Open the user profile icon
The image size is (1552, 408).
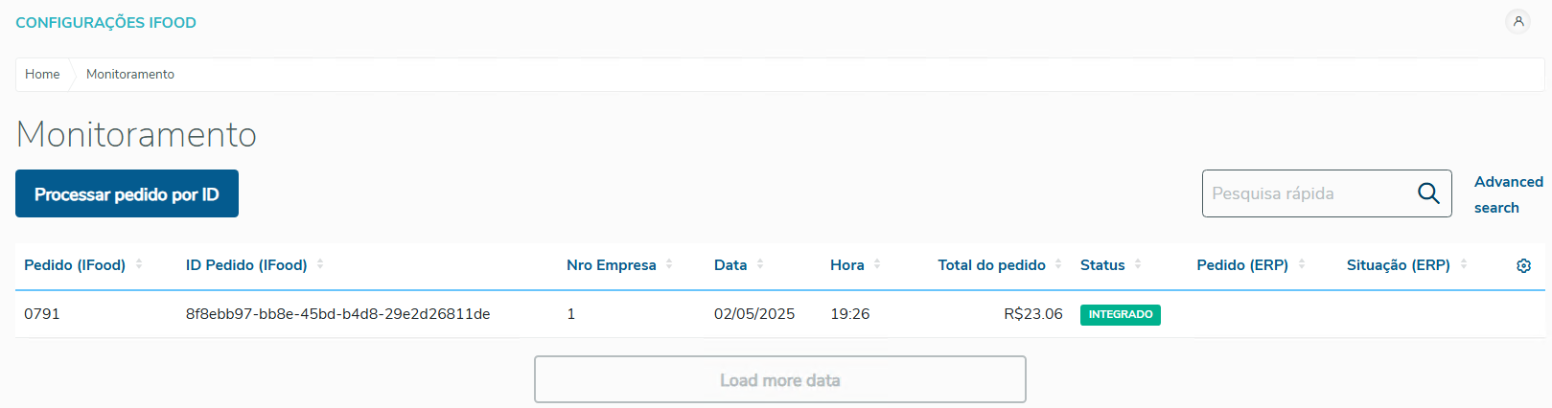pos(1517,21)
